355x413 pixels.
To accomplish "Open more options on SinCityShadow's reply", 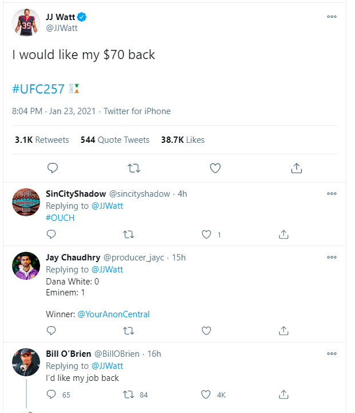I will (332, 194).
